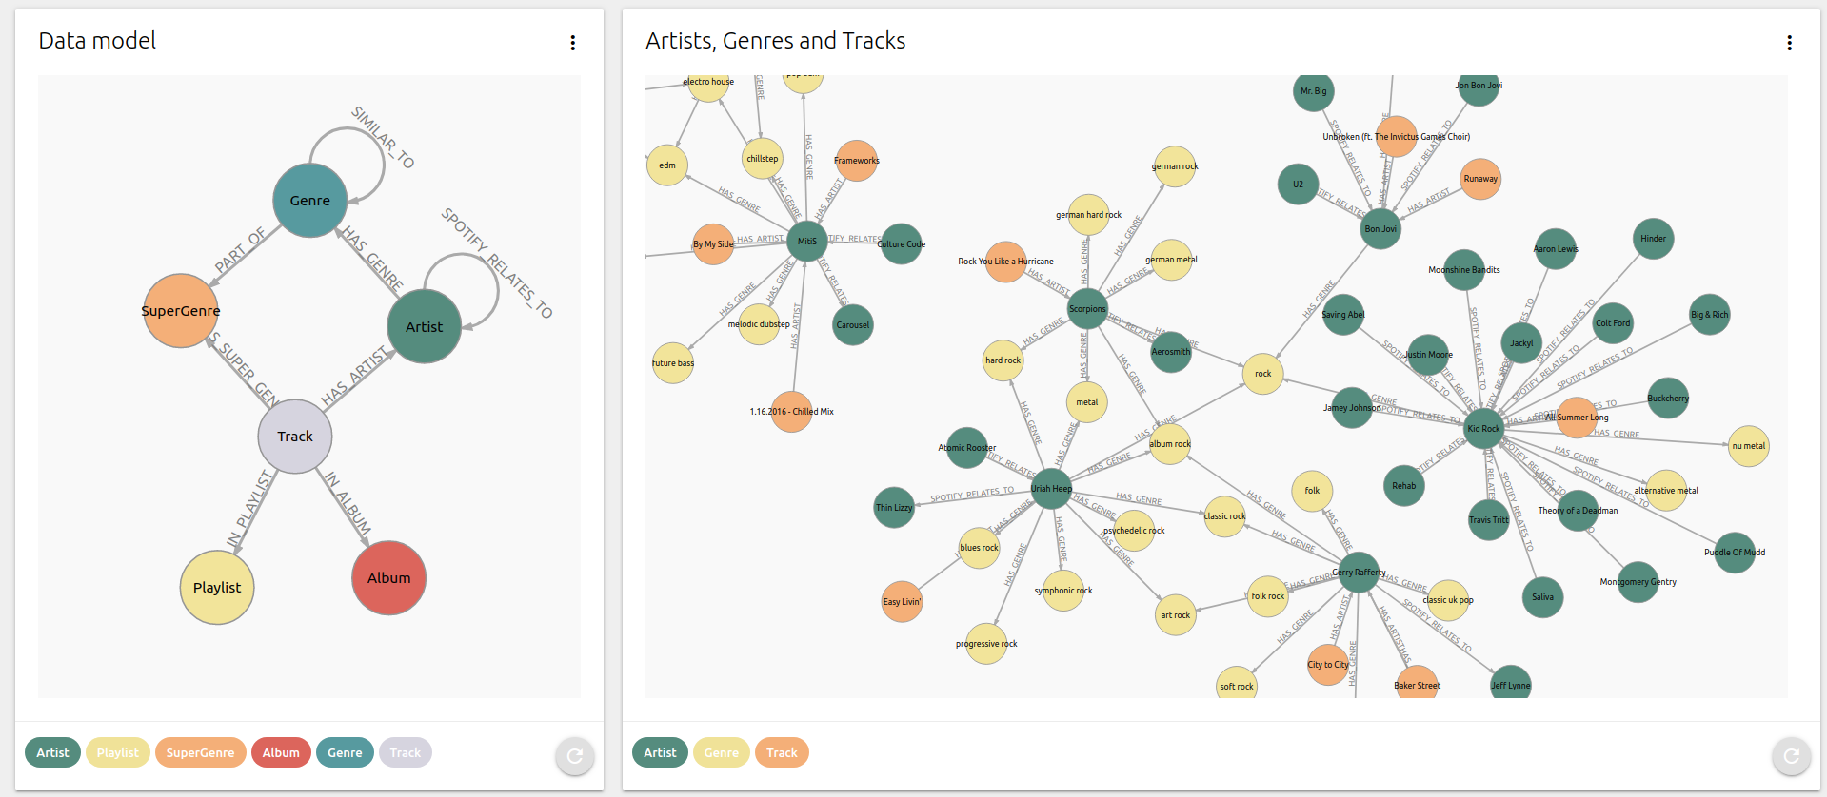The width and height of the screenshot is (1827, 797).
Task: Select the Kid Rock artist node
Action: [1482, 429]
